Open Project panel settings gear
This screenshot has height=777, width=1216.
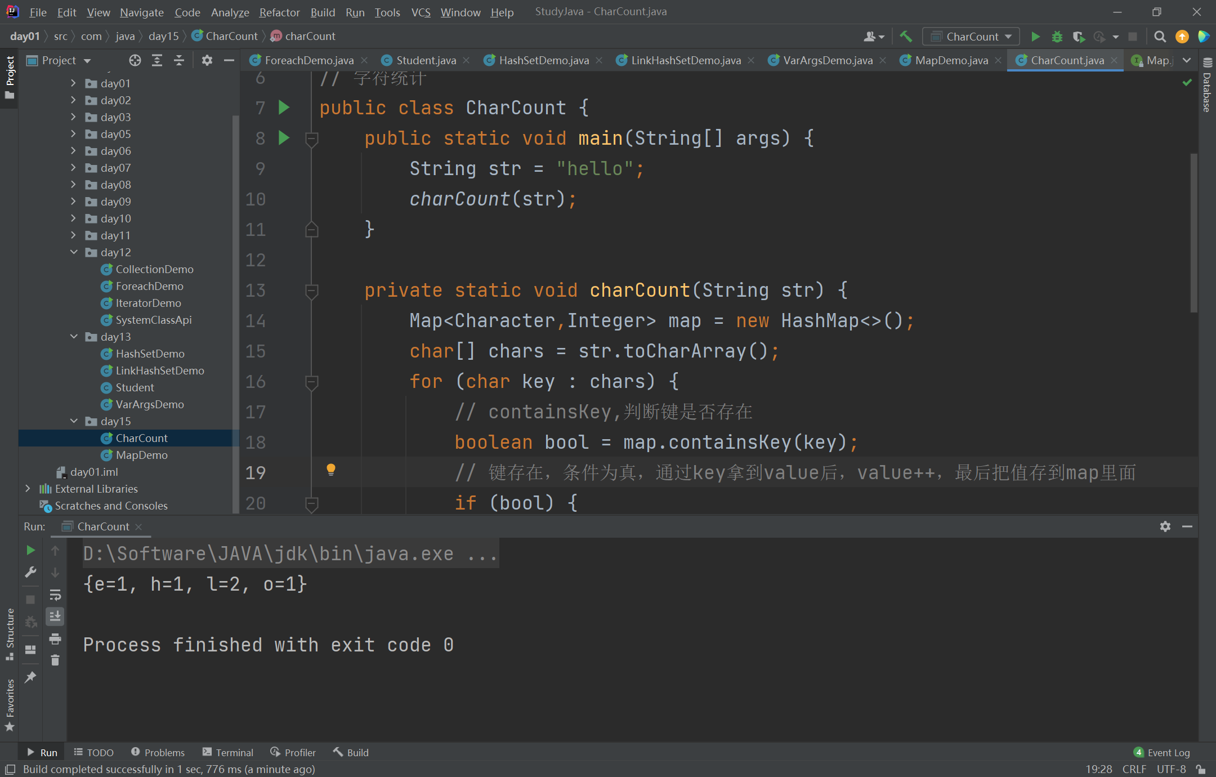(207, 60)
